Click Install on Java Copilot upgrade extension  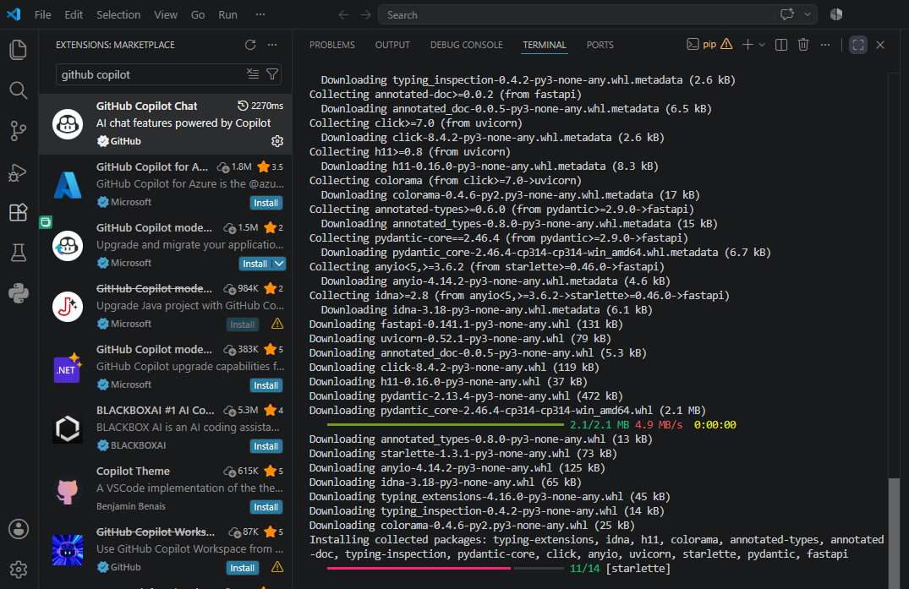(243, 324)
